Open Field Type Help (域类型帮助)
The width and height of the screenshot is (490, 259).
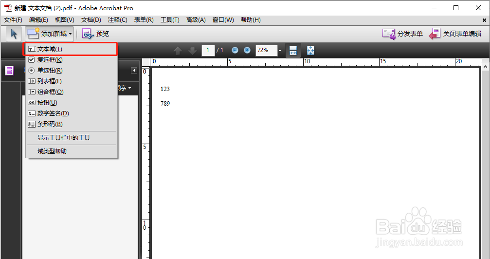pyautogui.click(x=72, y=151)
